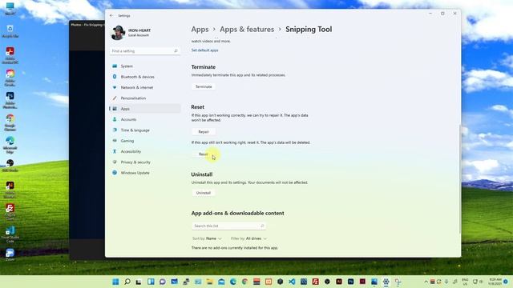Click the Bluetooth icon in sidebar
The image size is (513, 288).
click(115, 77)
